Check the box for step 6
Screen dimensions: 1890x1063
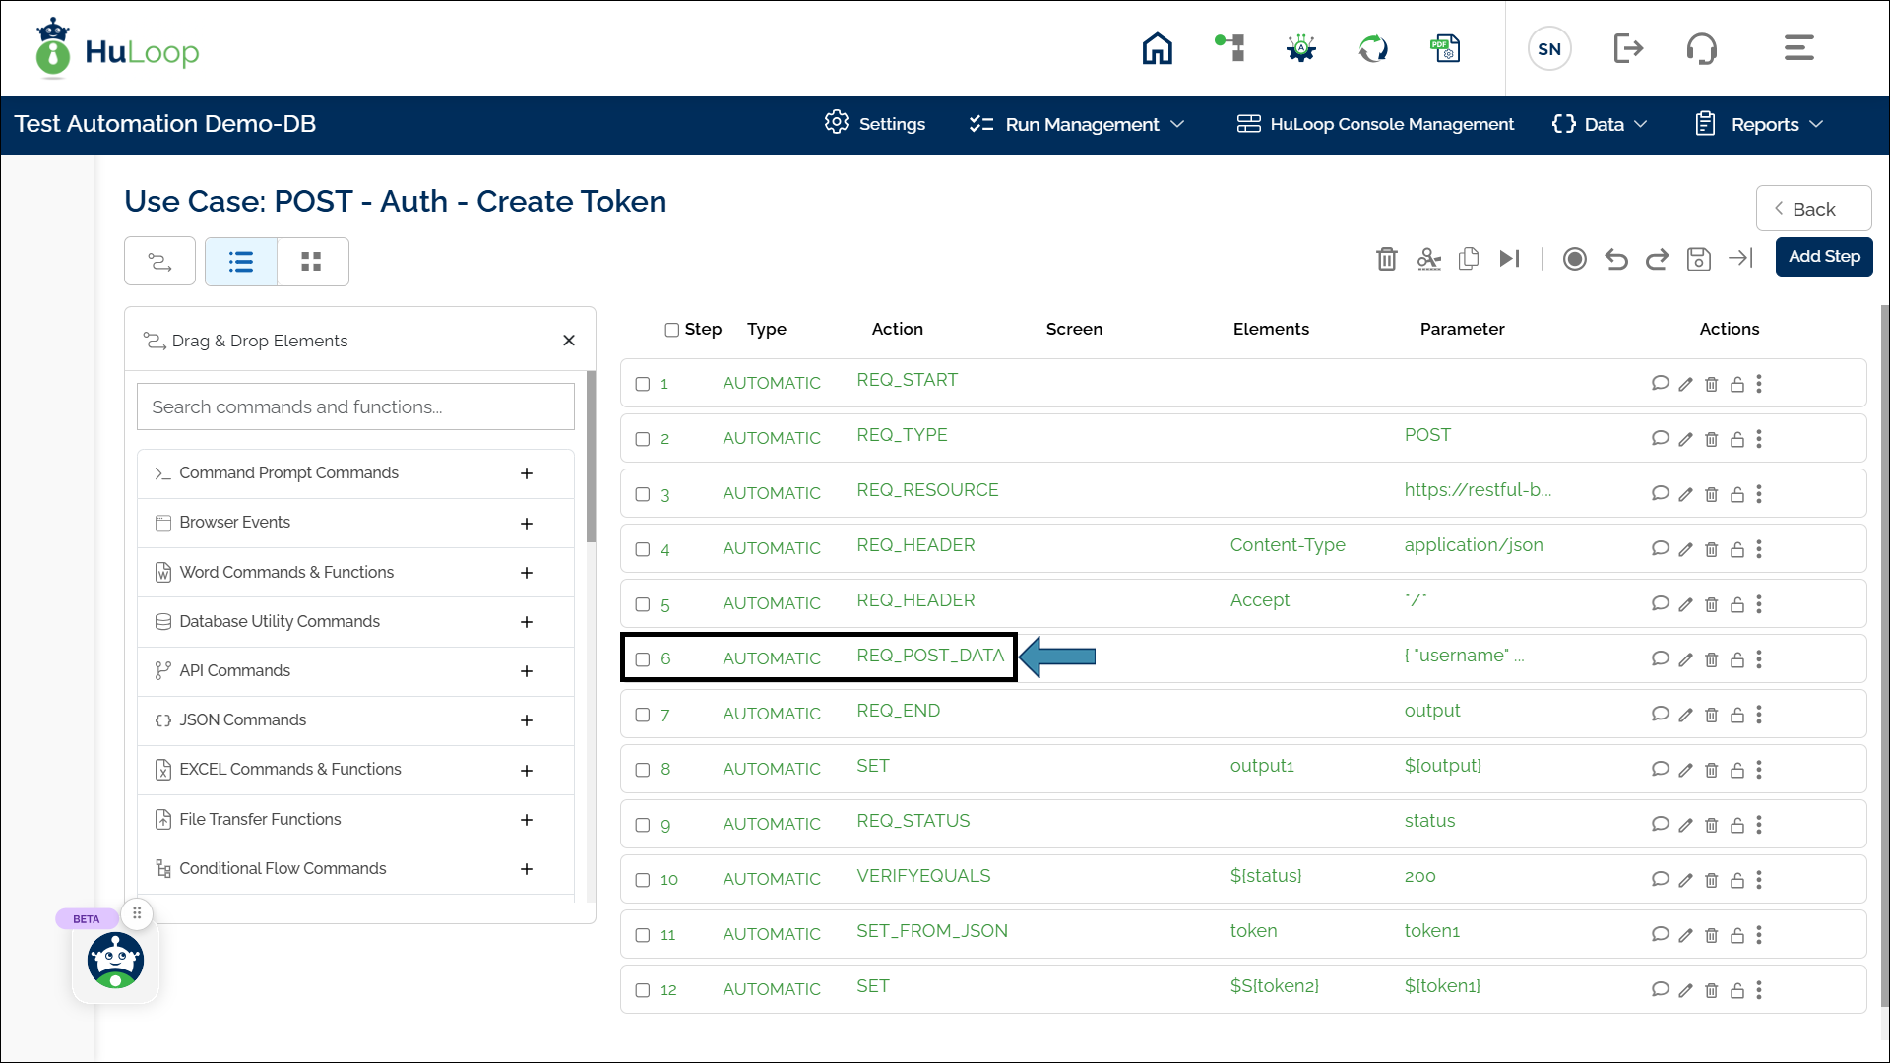(x=643, y=659)
